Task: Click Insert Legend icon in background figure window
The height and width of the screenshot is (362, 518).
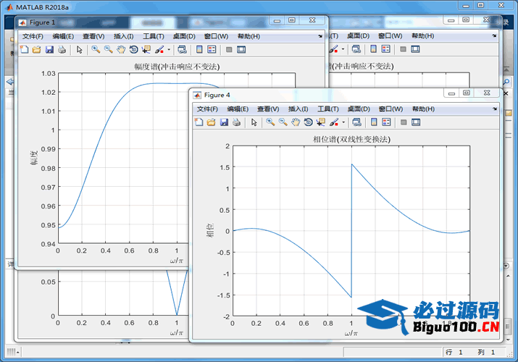Action: point(386,49)
